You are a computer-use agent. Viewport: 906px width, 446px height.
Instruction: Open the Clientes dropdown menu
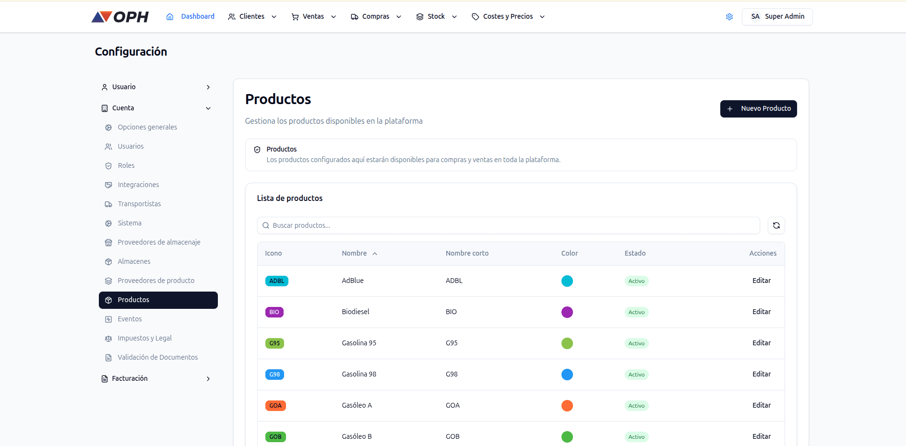(252, 16)
